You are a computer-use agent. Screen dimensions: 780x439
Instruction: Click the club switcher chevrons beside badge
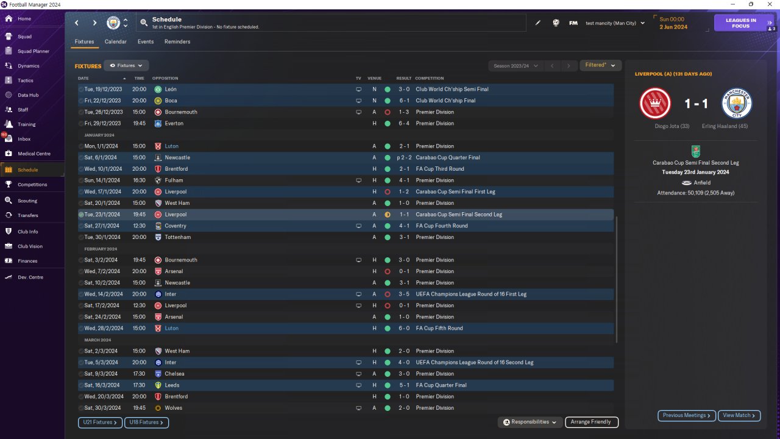[126, 23]
